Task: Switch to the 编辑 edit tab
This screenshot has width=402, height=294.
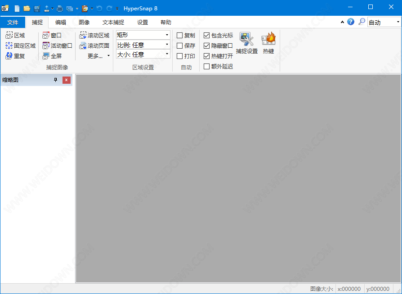Action: click(x=61, y=23)
